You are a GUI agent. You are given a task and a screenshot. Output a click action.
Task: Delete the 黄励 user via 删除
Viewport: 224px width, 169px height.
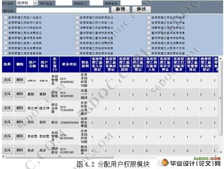[x=20, y=94]
